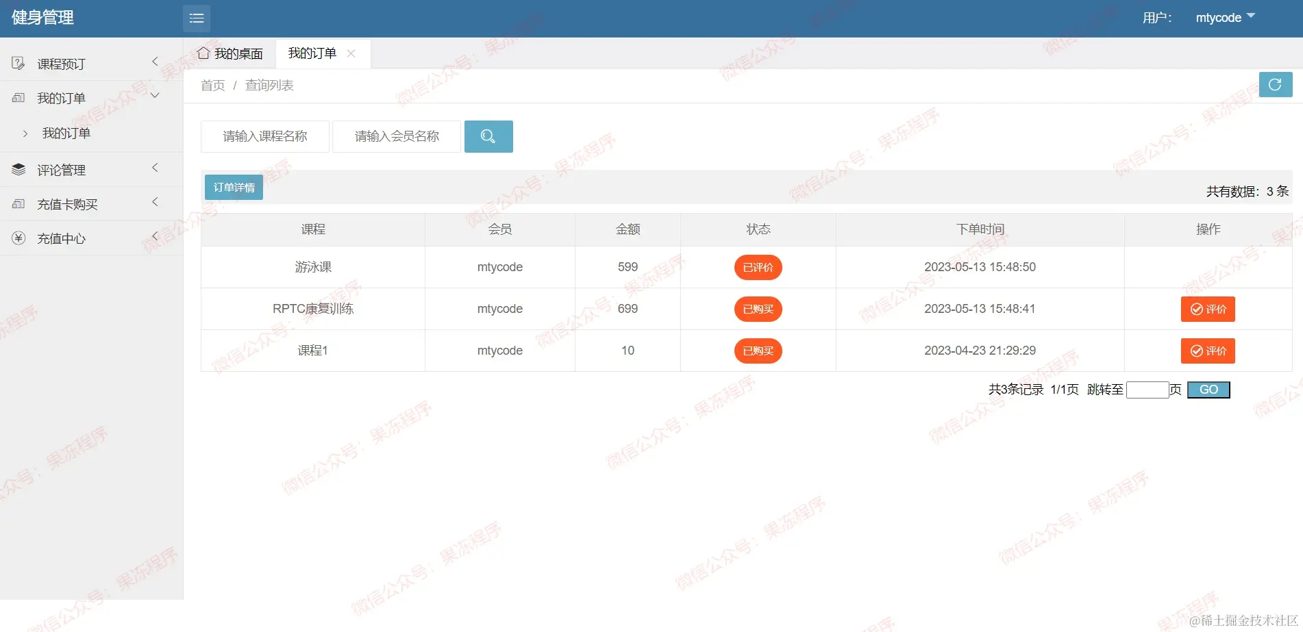Click the 订单详情 button

pos(234,188)
